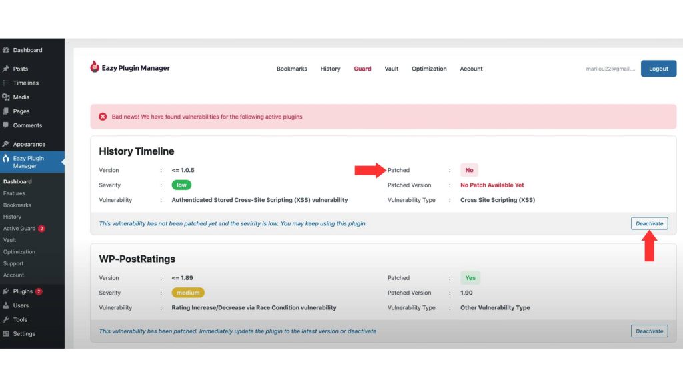Image resolution: width=683 pixels, height=384 pixels.
Task: Click the WP-PostRatings heading
Action: tap(137, 259)
